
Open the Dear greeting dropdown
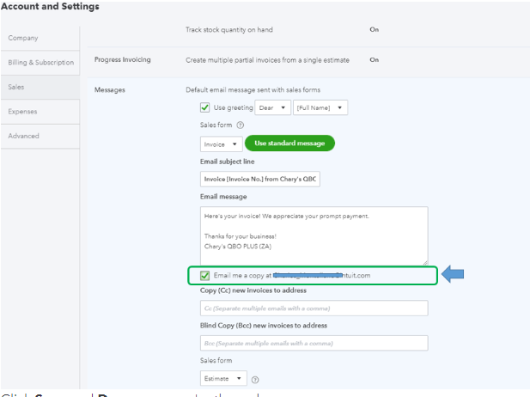[x=271, y=107]
